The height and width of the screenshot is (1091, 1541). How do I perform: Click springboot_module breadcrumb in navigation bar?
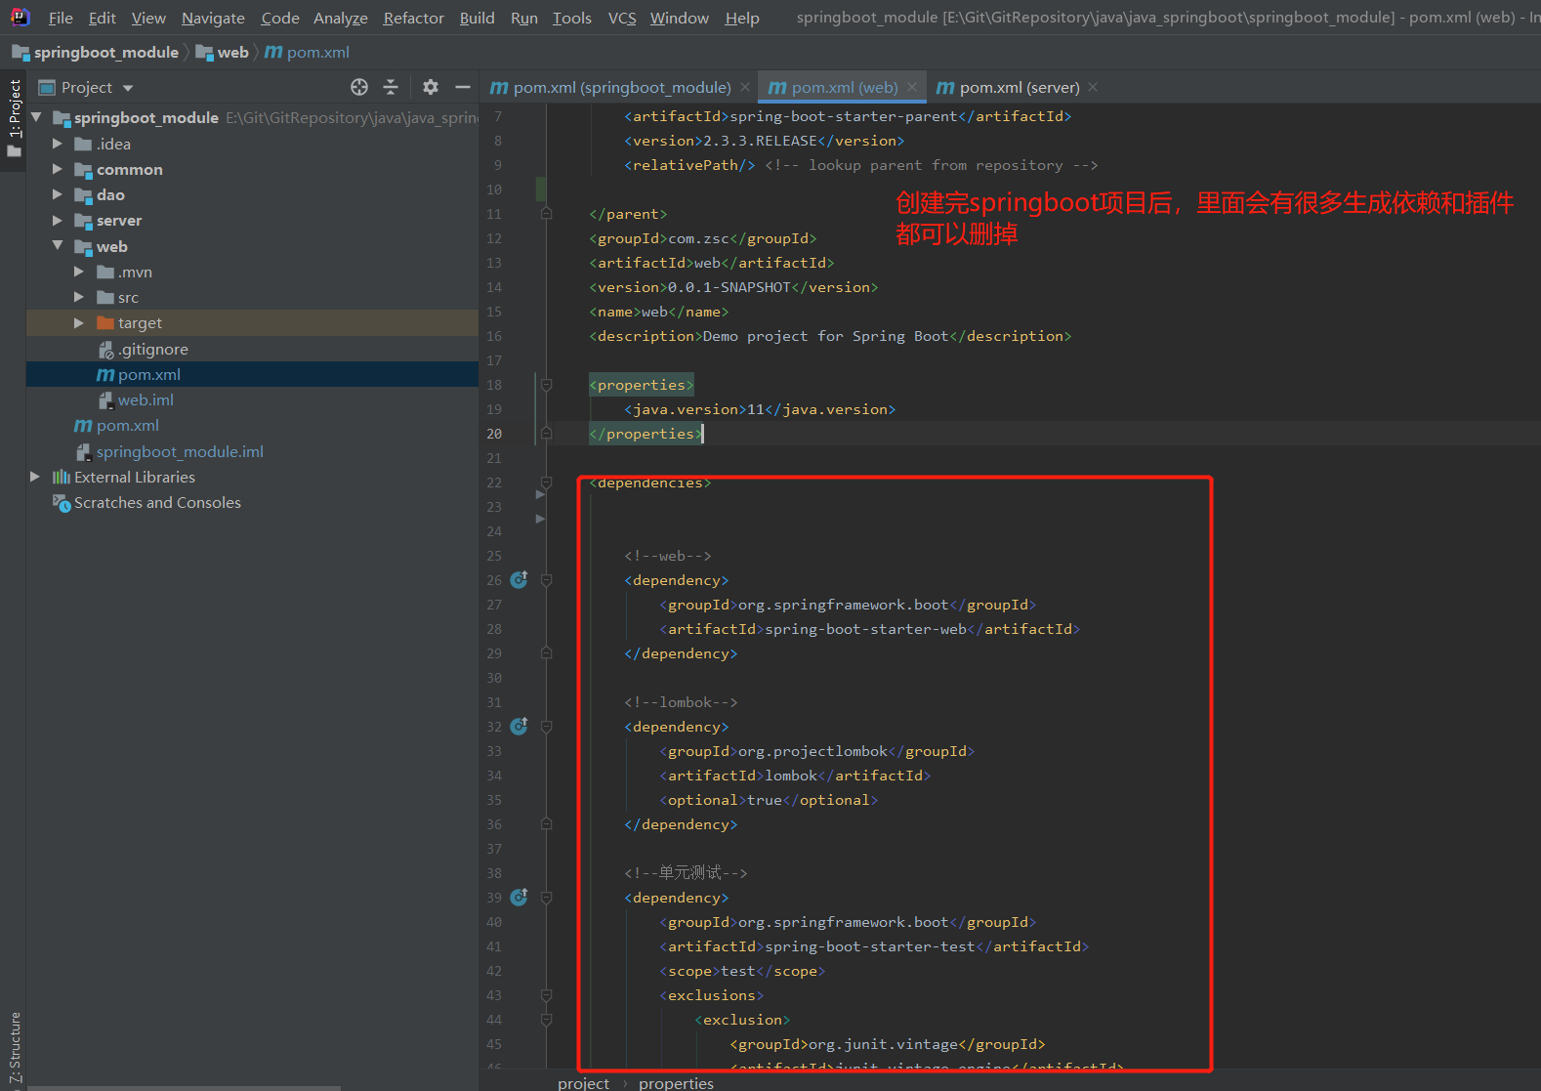[x=105, y=52]
